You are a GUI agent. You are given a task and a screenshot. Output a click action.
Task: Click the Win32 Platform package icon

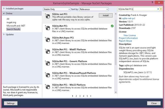(x=48, y=87)
